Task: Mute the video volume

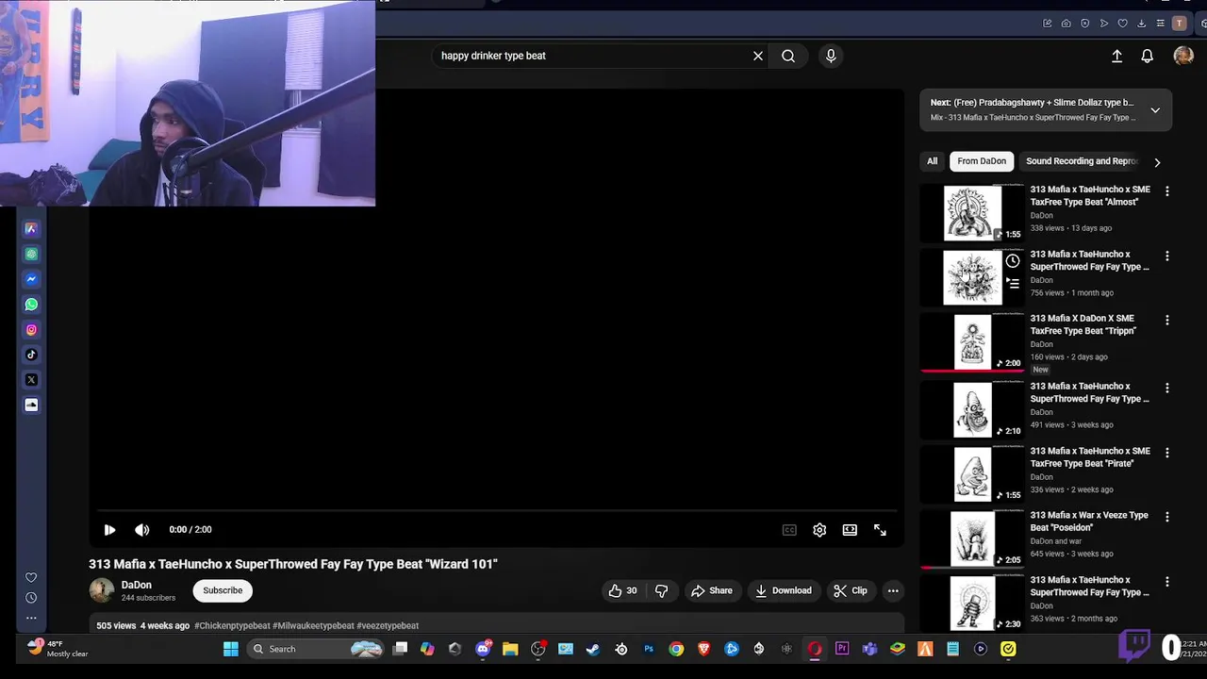Action: tap(141, 530)
